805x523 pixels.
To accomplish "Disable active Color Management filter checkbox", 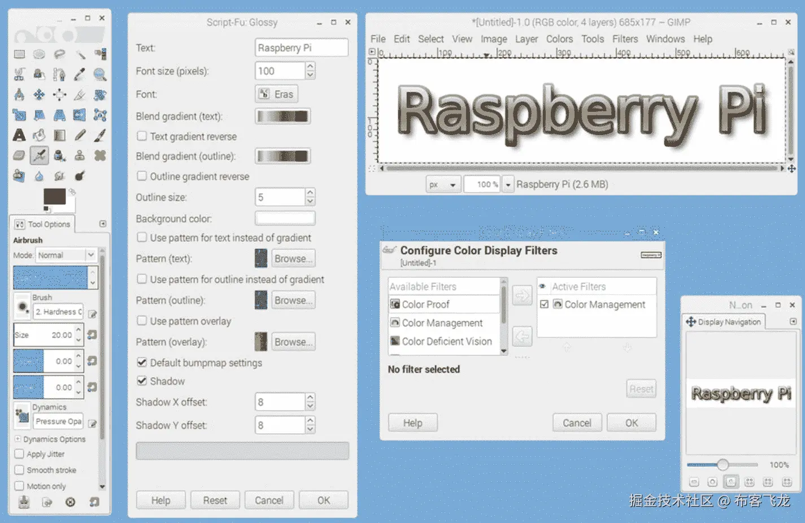I will click(544, 304).
